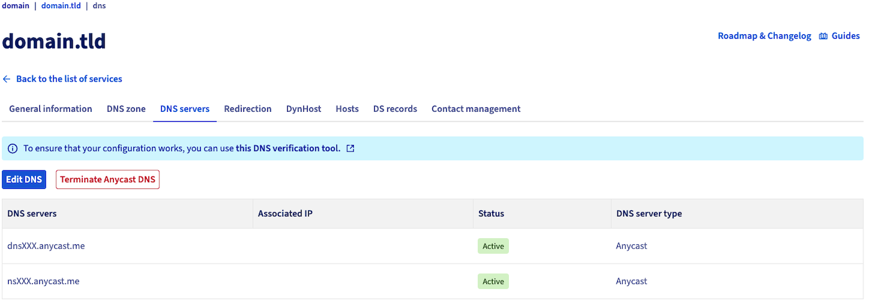Follow the DNS verification tool link

pos(288,149)
